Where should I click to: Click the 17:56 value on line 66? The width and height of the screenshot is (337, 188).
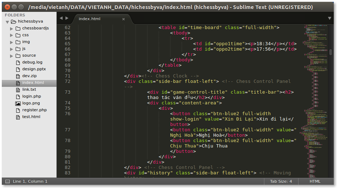(x=264, y=49)
